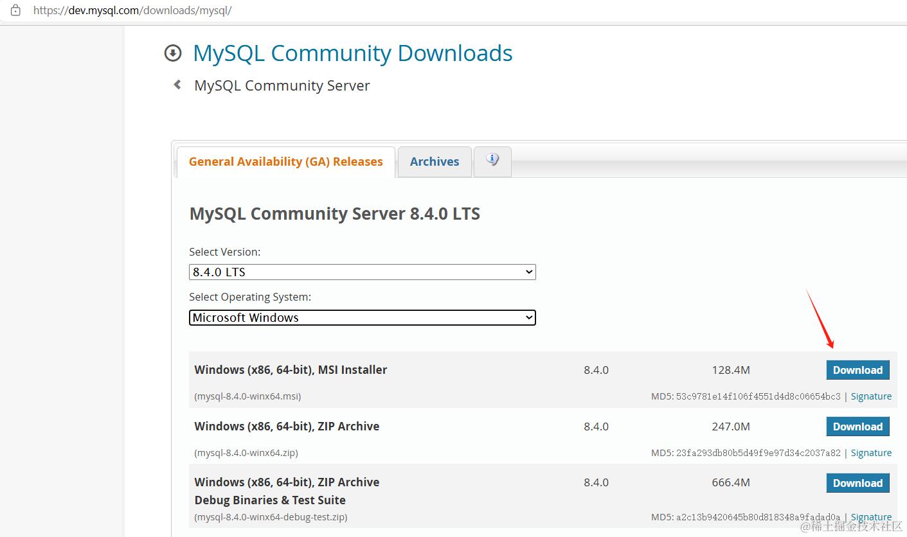Open Signature link for mysql-8.4.0-winx64.msi

pyautogui.click(x=871, y=396)
